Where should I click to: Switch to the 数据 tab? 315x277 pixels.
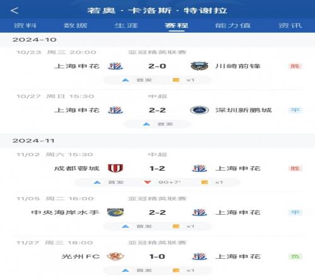point(76,25)
